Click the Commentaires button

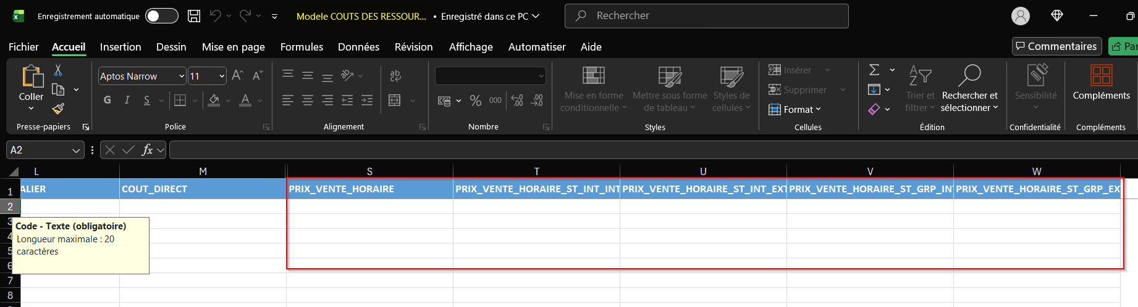1056,46
